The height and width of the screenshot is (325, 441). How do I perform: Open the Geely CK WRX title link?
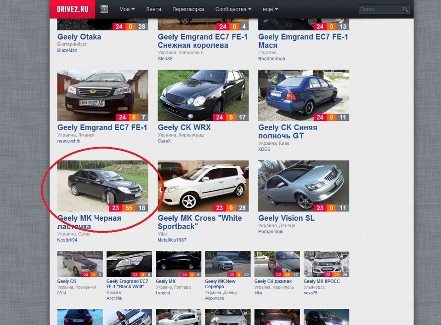point(184,127)
